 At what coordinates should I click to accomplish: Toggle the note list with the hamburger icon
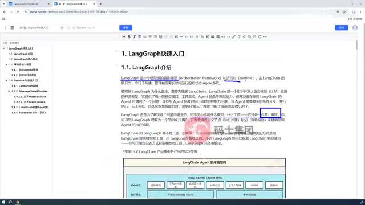pyautogui.click(x=12, y=28)
